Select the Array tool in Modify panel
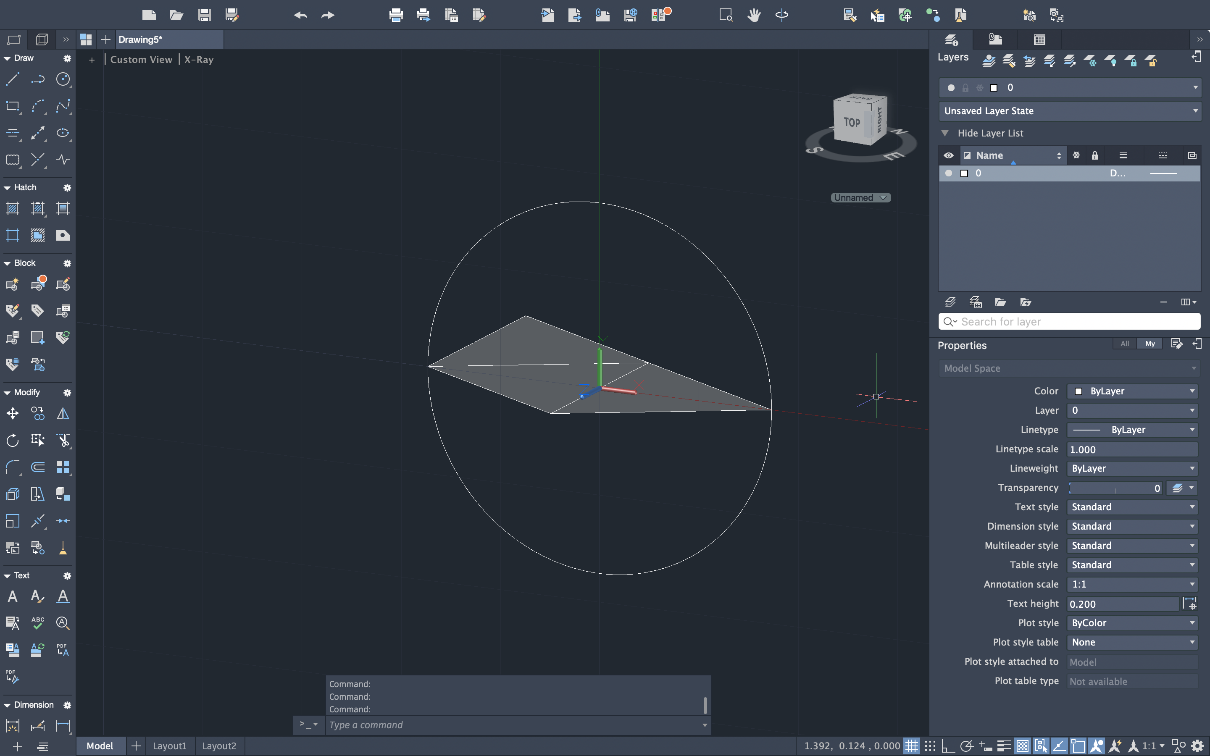 (x=63, y=467)
